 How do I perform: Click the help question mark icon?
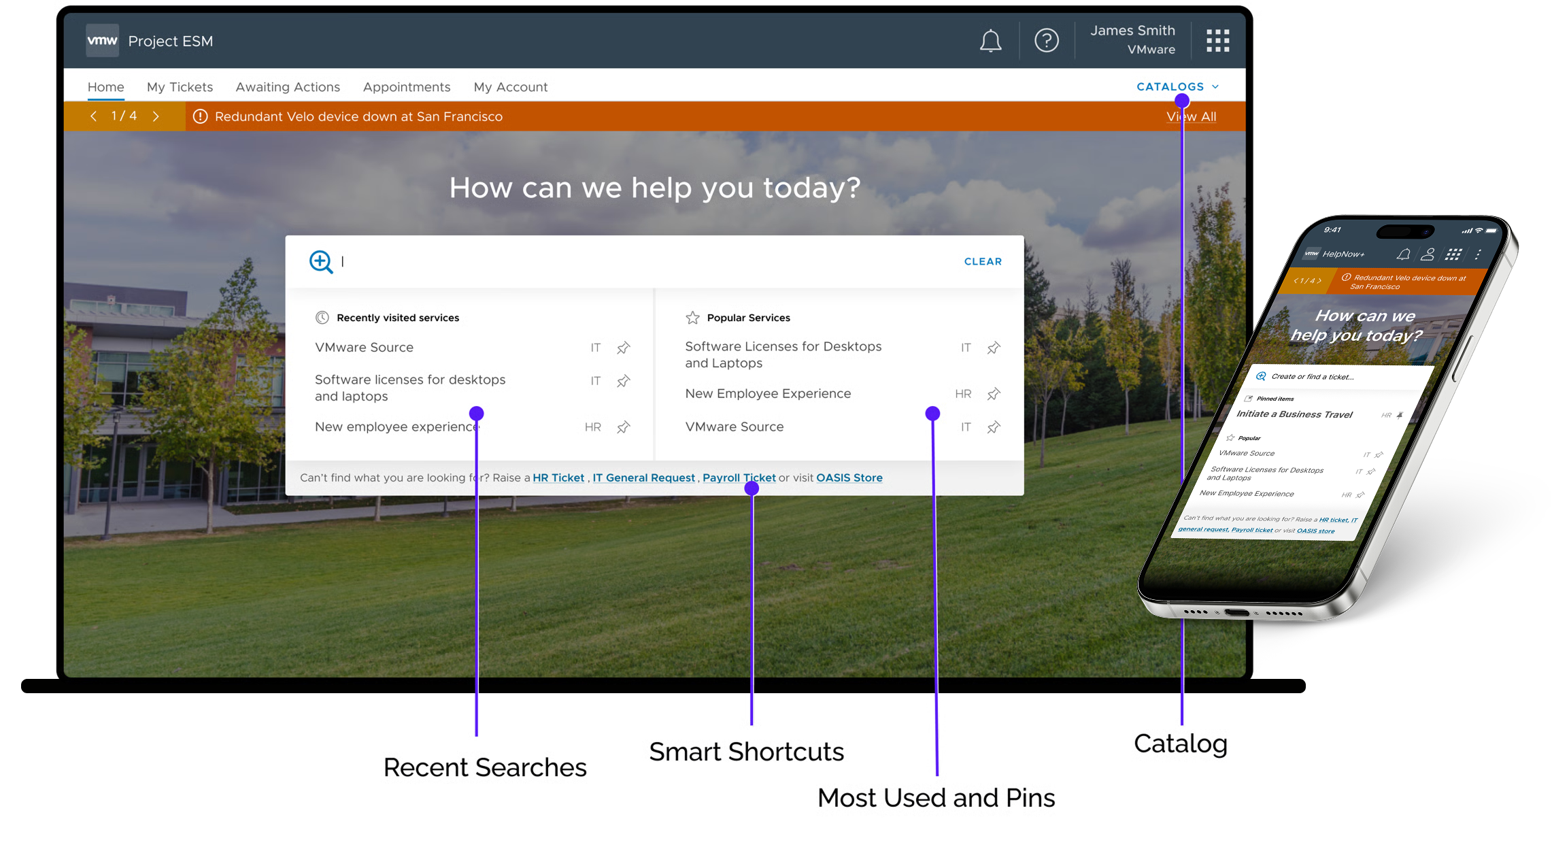pos(1047,41)
